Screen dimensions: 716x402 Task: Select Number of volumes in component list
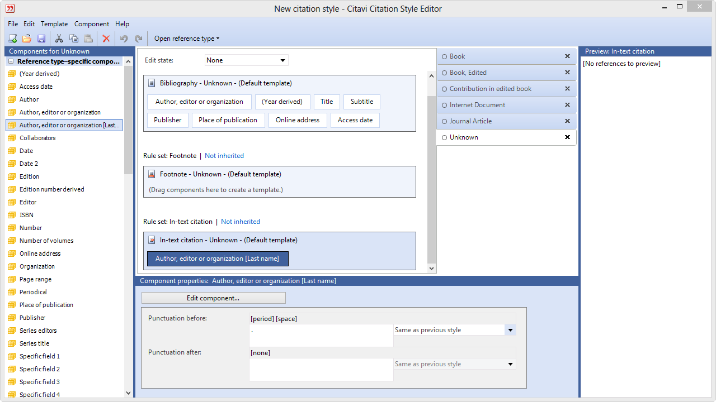click(46, 241)
